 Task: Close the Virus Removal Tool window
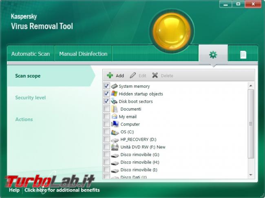coord(253,4)
